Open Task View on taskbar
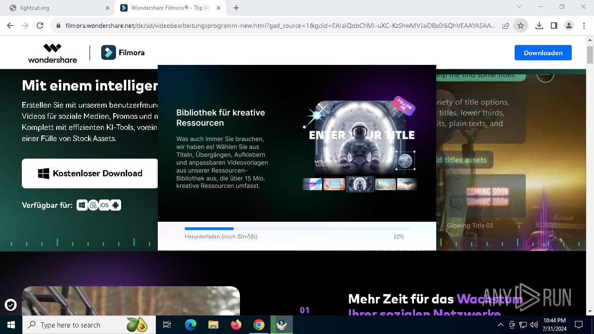This screenshot has width=594, height=334. point(167,325)
